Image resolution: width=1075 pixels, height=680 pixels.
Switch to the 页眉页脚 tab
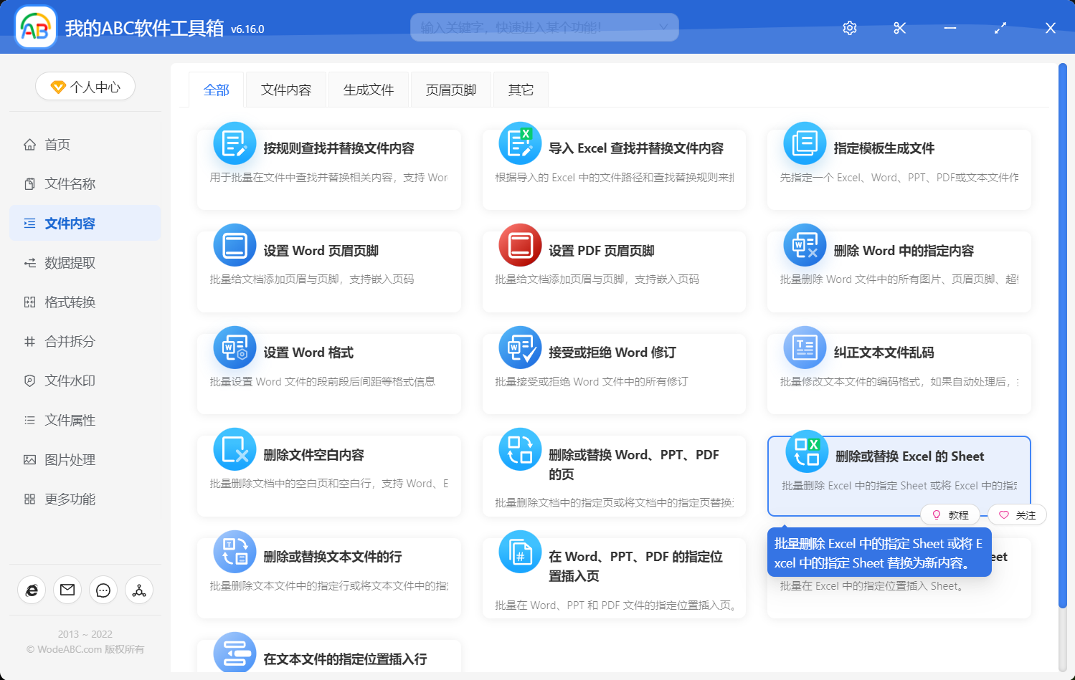[x=450, y=89]
